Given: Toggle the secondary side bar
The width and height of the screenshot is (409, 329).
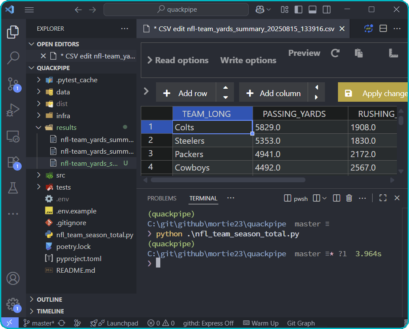Looking at the screenshot, I should pos(327,10).
